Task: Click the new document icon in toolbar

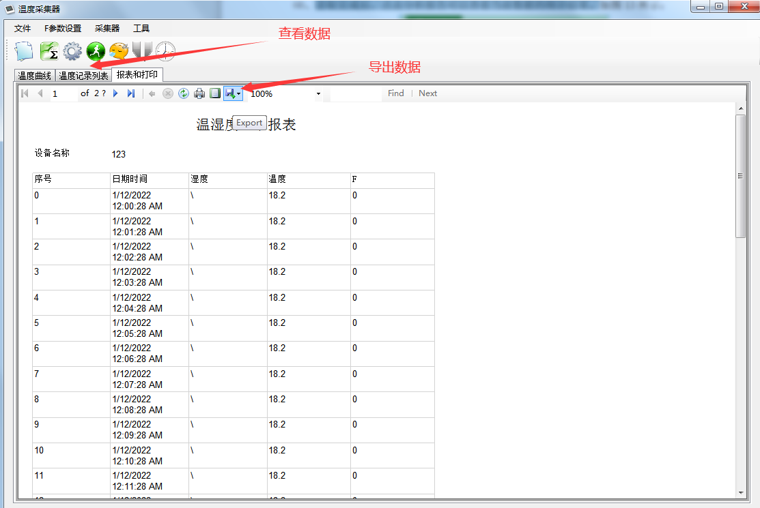Action: coord(25,51)
